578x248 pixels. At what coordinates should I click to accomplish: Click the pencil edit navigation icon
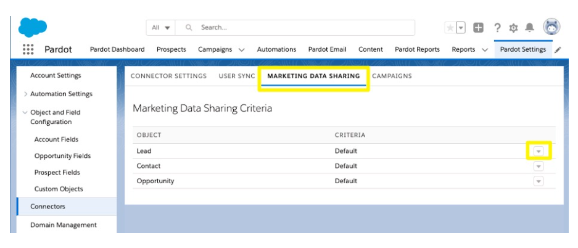[558, 50]
